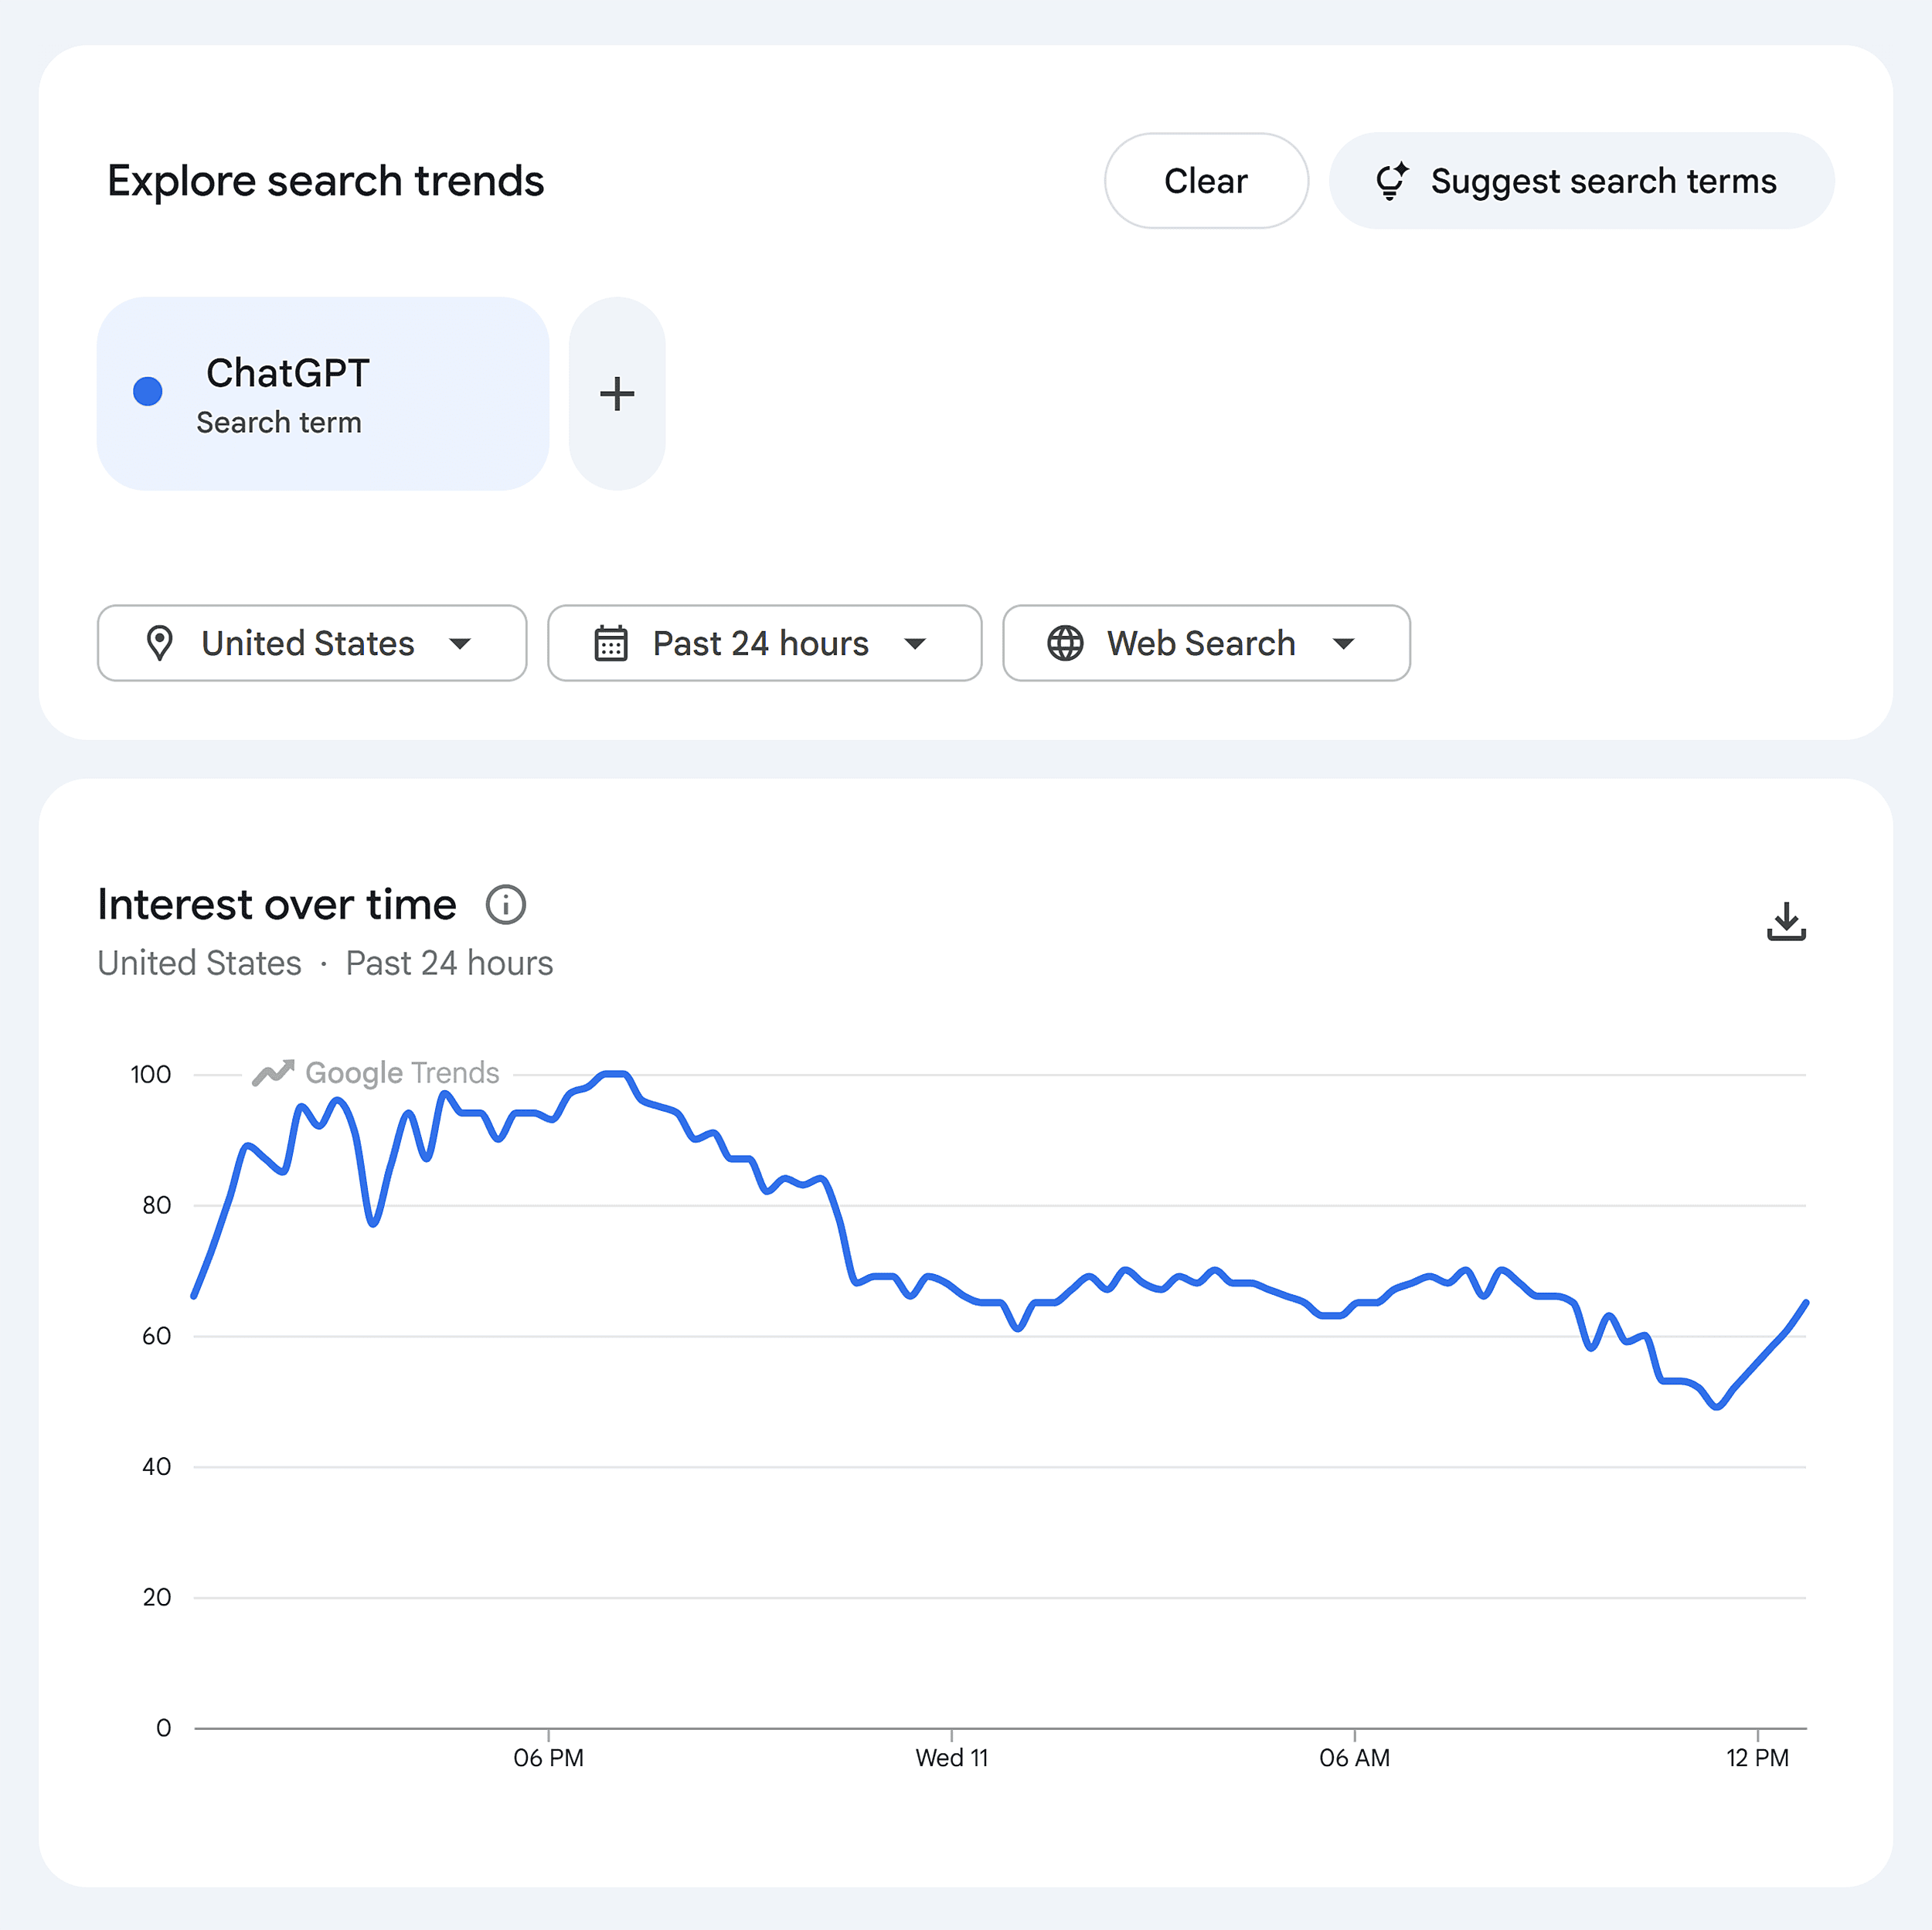Screen dimensions: 1932x1930
Task: Open the info tooltip next to Interest over time
Action: (x=505, y=904)
